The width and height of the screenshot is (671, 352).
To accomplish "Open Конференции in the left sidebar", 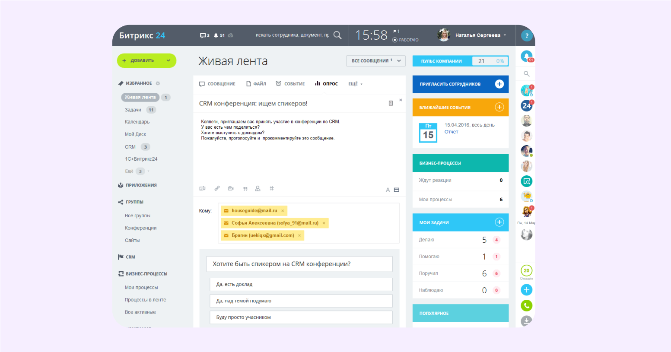I will [x=141, y=228].
